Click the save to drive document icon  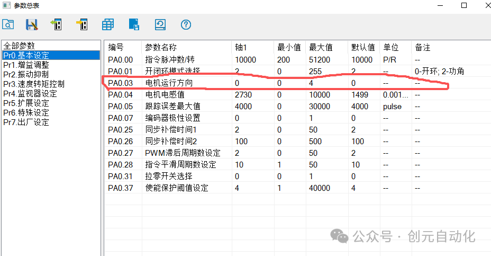click(x=134, y=24)
